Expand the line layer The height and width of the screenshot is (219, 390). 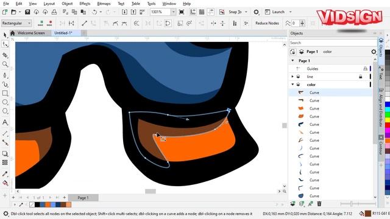[x=292, y=77]
